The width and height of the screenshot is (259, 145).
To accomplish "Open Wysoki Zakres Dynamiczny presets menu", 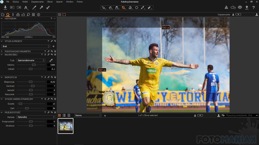I will click(55, 99).
